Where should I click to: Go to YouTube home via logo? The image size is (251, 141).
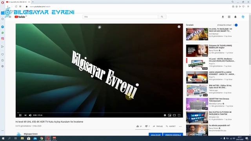(x=20, y=17)
